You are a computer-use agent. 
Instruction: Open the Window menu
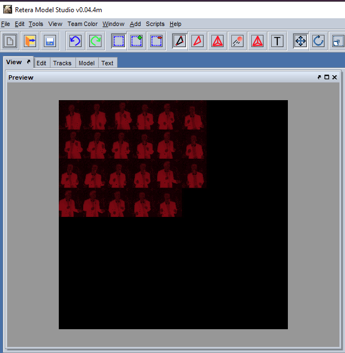click(114, 24)
